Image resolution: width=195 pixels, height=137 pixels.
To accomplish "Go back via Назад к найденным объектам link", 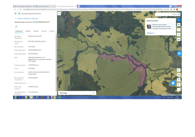I will pos(26,19).
